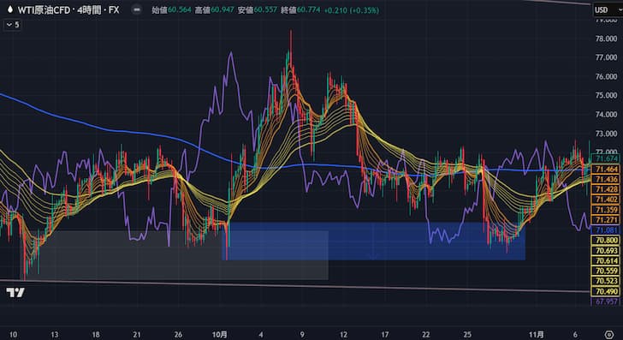The image size is (623, 340).
Task: Click the FX label in the title
Action: click(114, 9)
